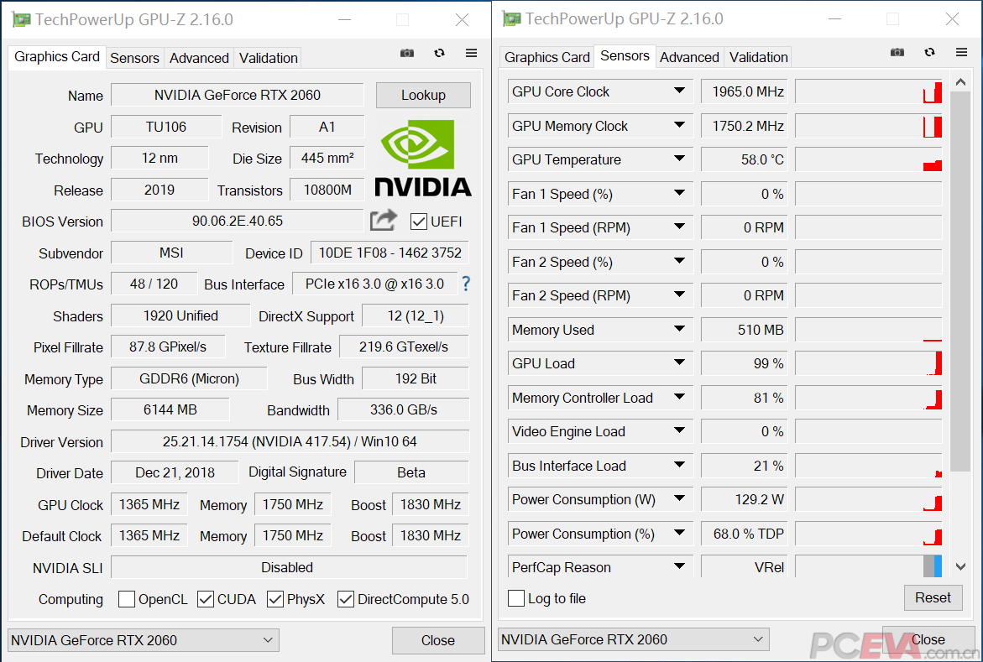Click the Digital Signature value Beta
Screen dimensions: 983x662
[x=411, y=472]
